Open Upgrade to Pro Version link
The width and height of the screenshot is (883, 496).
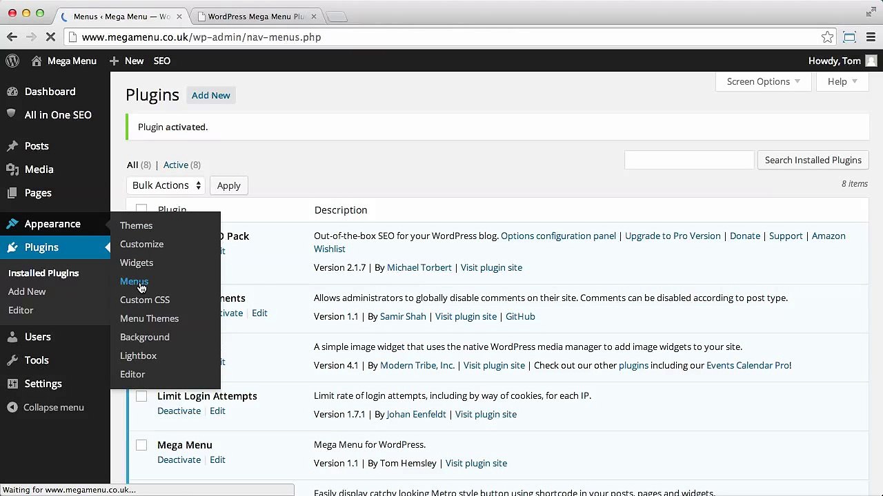coord(673,236)
